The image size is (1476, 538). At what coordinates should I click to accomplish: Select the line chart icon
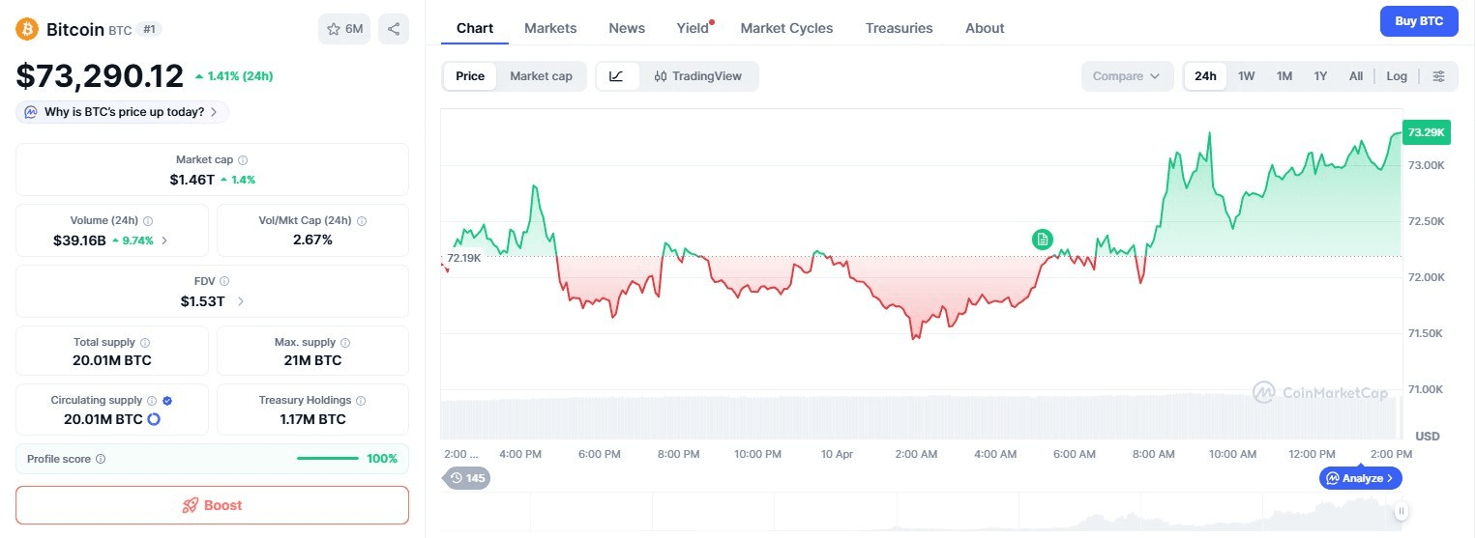[x=617, y=76]
